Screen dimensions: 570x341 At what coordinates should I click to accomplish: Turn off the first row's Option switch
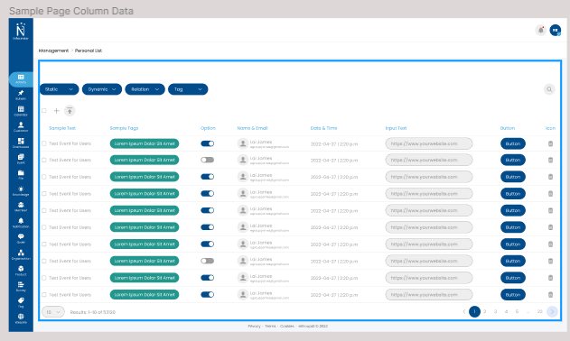pos(208,143)
